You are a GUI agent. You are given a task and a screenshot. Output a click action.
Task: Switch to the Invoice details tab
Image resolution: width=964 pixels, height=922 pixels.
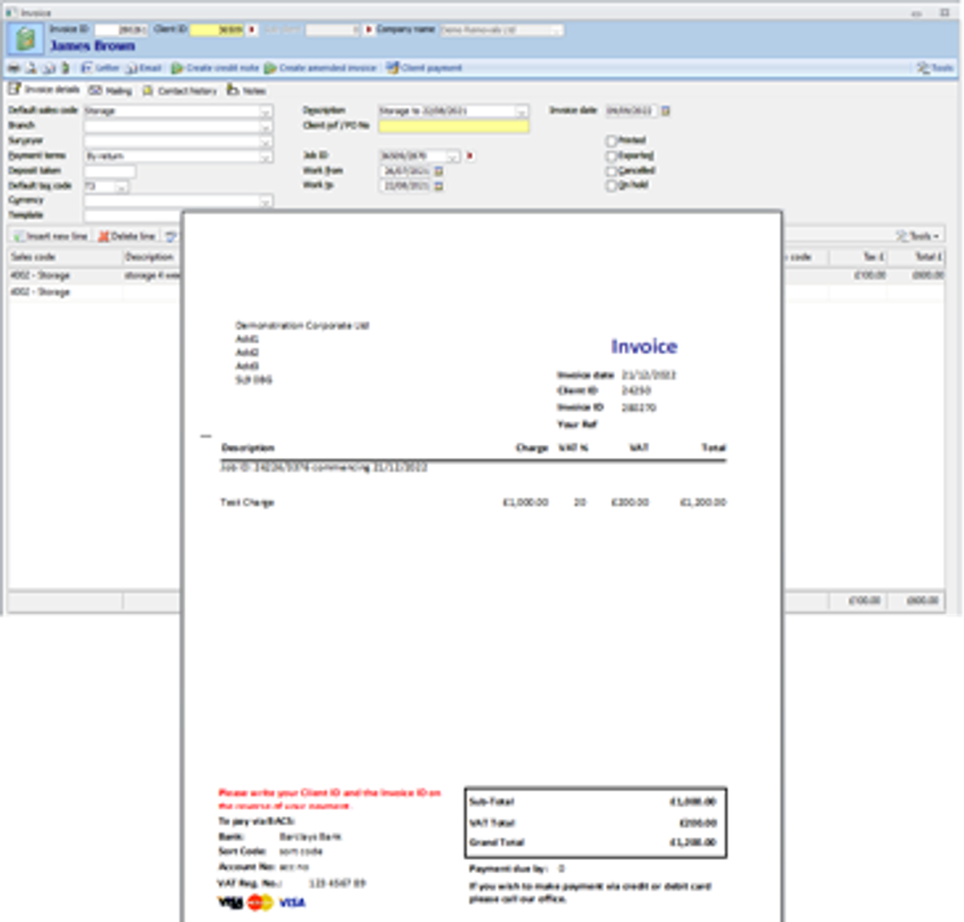(x=44, y=90)
